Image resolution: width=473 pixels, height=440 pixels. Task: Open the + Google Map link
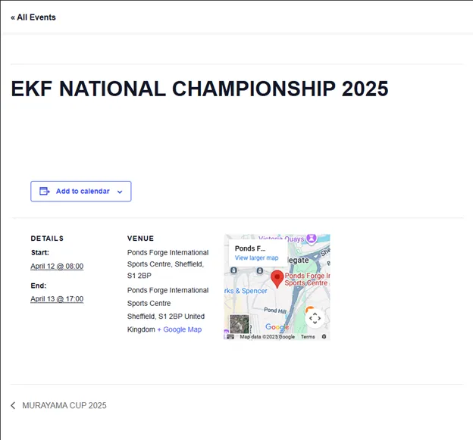click(180, 329)
